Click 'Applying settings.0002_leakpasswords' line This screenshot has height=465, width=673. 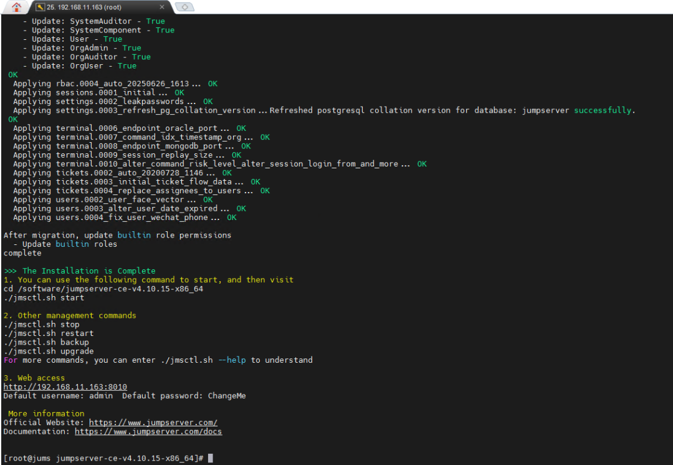(113, 102)
